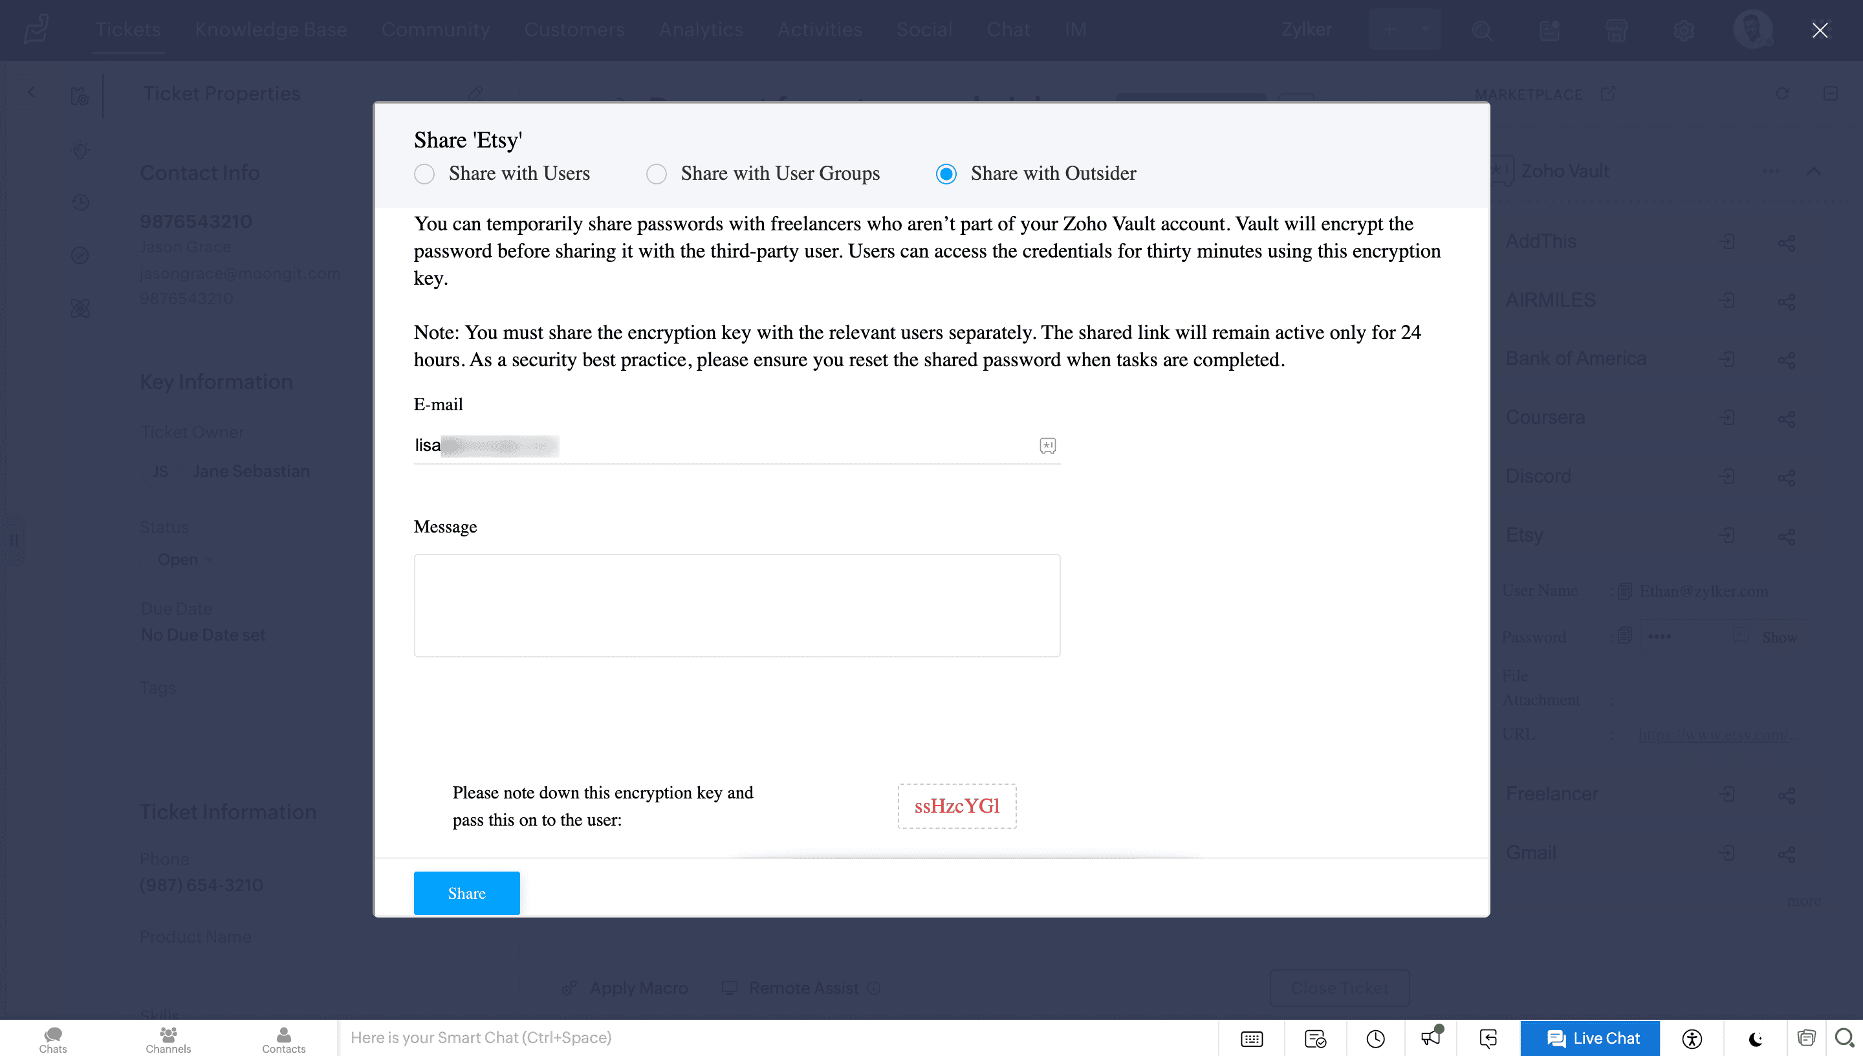Open the settings gear icon
Image resolution: width=1863 pixels, height=1056 pixels.
pyautogui.click(x=1684, y=30)
